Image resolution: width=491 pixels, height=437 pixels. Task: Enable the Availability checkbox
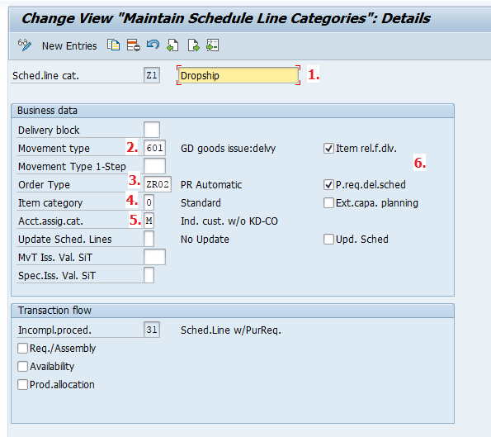click(22, 366)
